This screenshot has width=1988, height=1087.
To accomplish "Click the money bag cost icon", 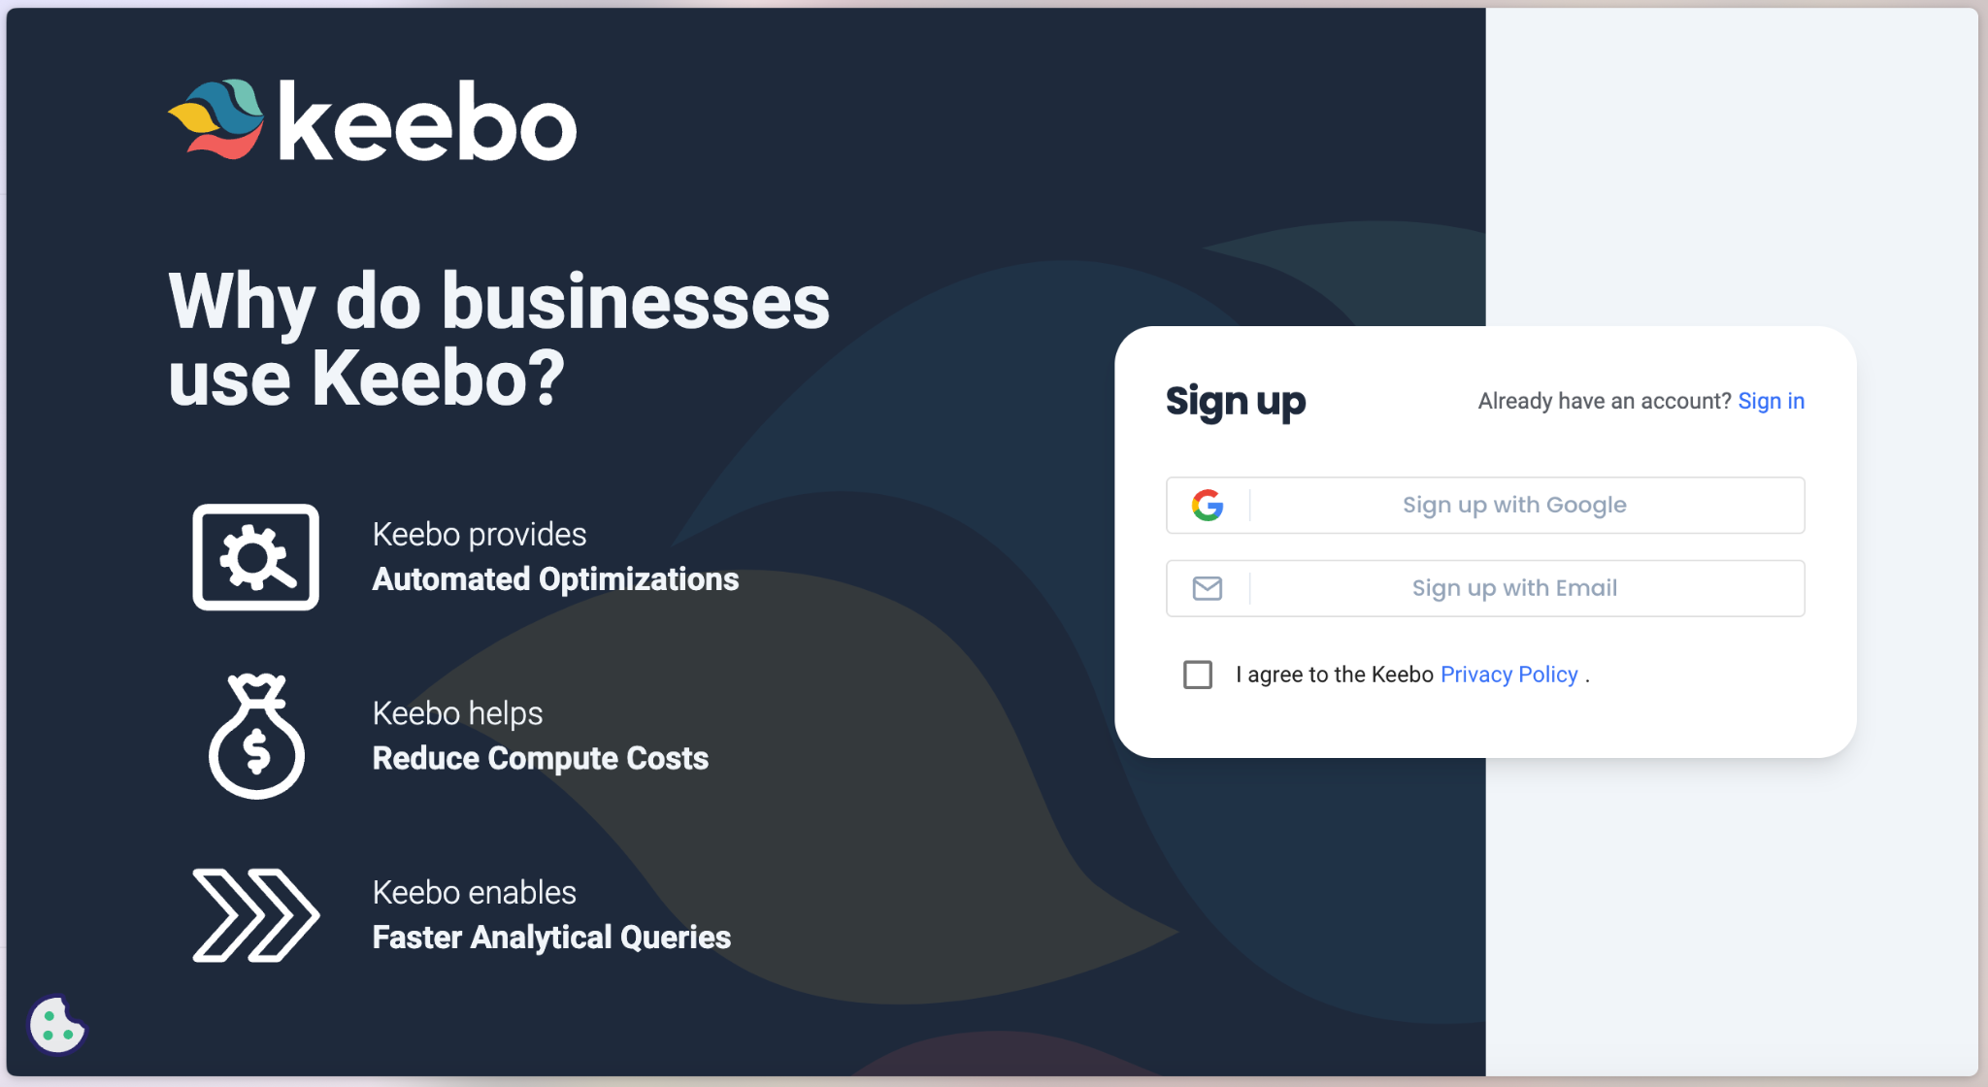I will [x=256, y=736].
